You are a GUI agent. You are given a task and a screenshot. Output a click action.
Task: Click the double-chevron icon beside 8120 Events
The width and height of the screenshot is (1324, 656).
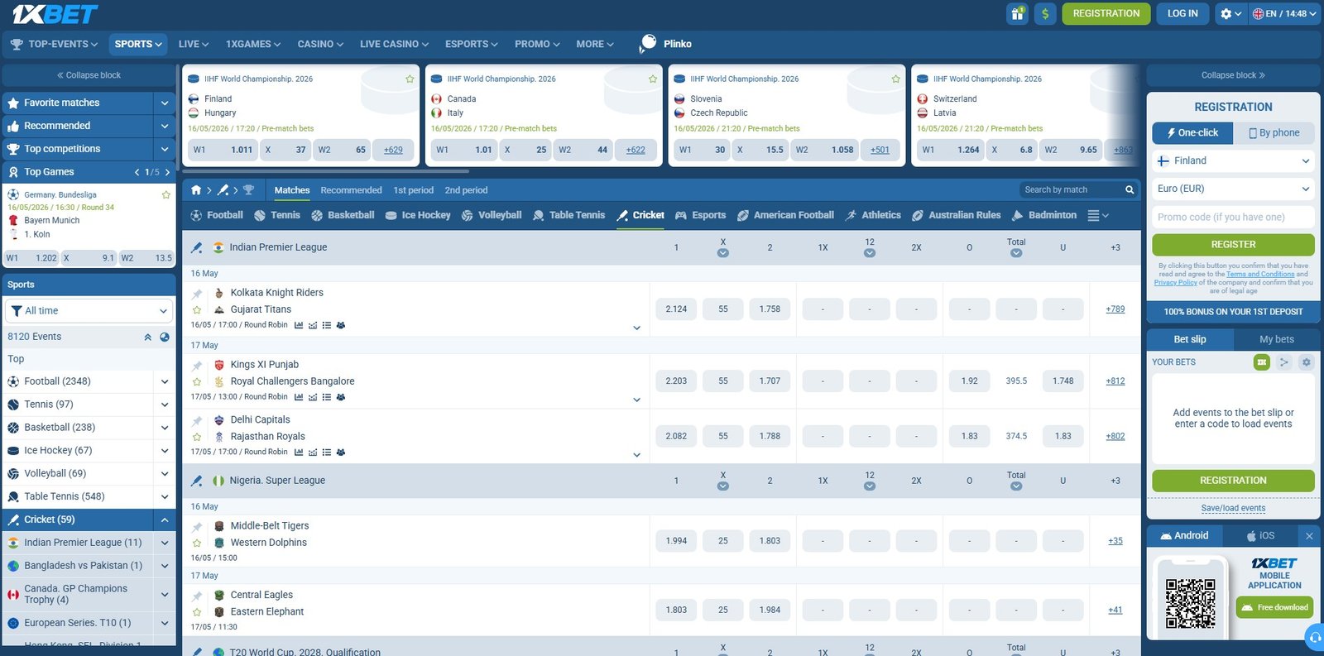pos(147,337)
